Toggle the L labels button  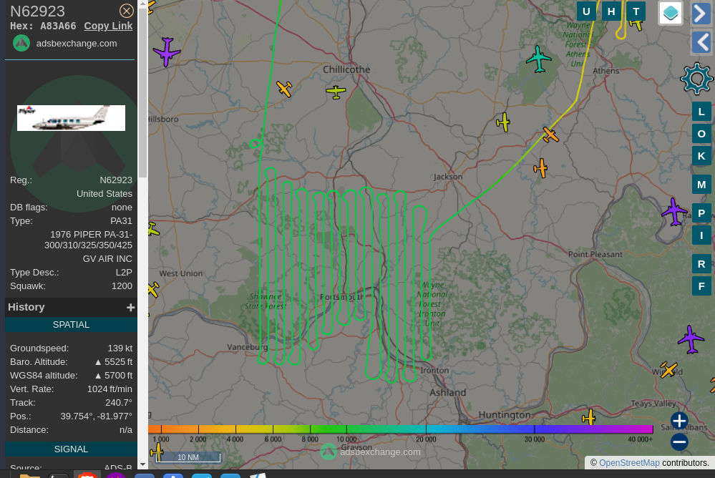point(701,112)
